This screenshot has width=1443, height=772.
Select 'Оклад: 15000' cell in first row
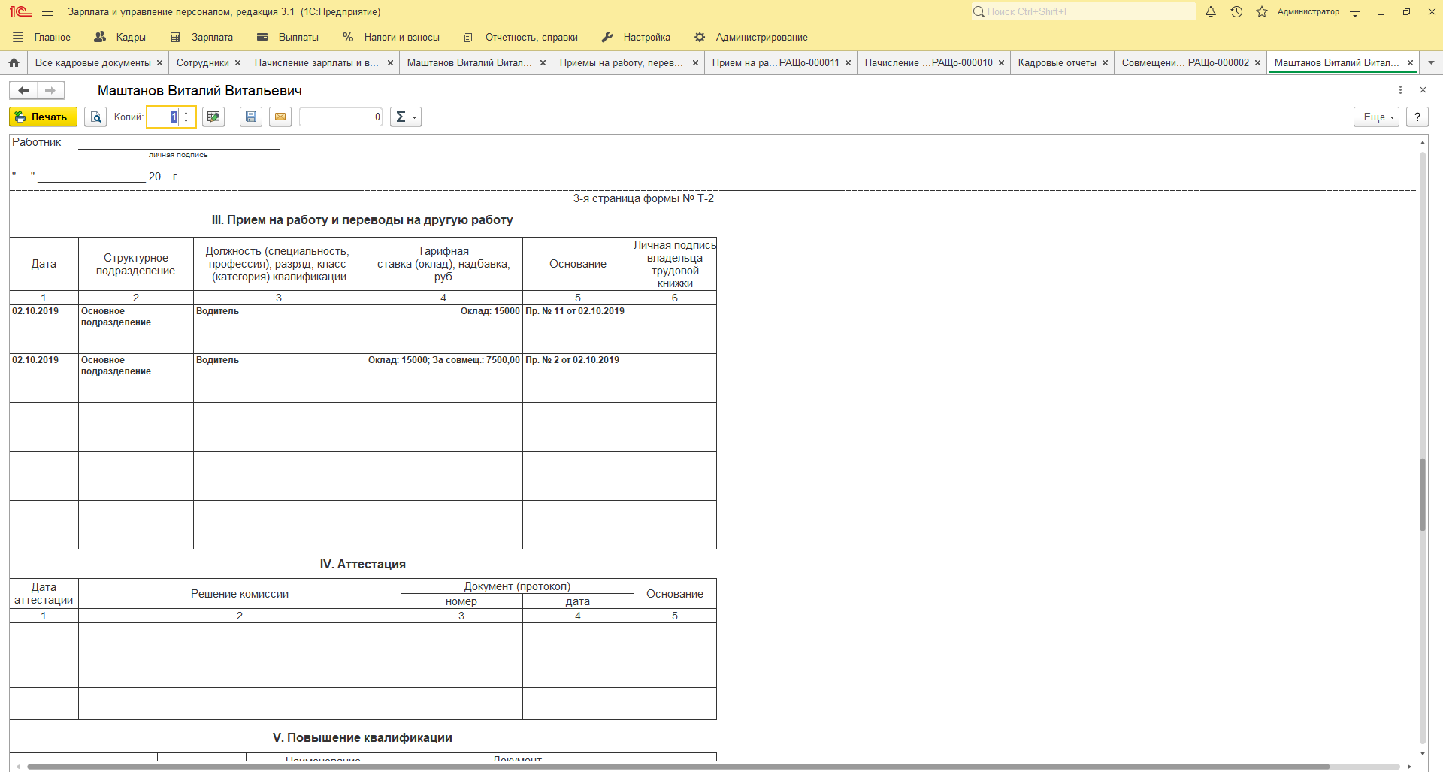443,329
